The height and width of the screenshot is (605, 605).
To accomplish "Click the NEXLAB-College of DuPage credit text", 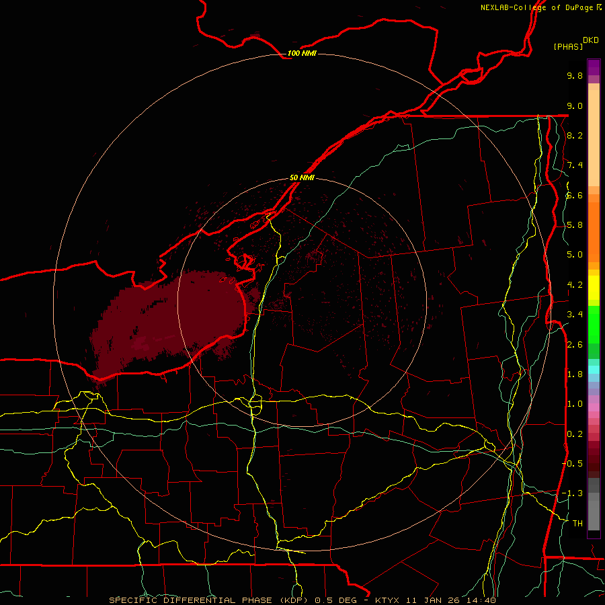I will point(536,7).
